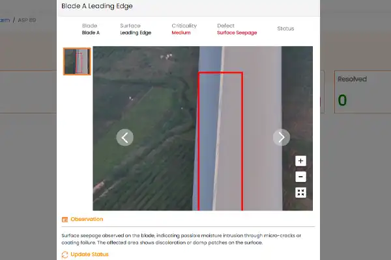The image size is (391, 260).
Task: Click the Leading Edge surface value
Action: (136, 32)
